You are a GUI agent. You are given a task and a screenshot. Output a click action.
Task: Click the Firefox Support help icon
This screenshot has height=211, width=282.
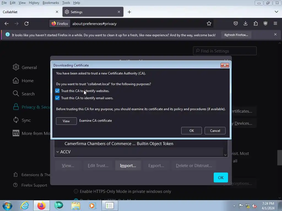[x=15, y=185]
